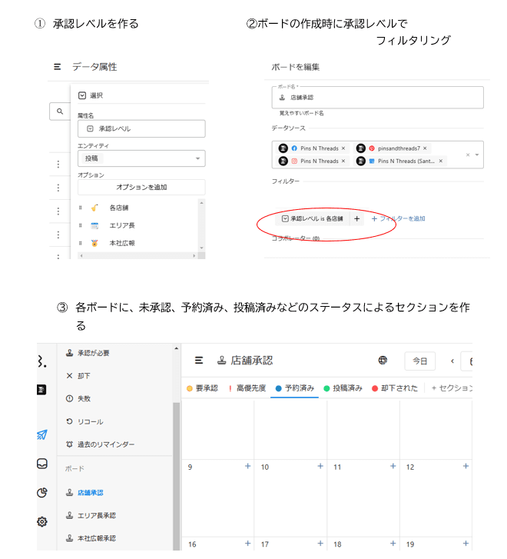The width and height of the screenshot is (507, 559).
Task: Click the search magnifier icon in data attributes
Action: pos(59,112)
